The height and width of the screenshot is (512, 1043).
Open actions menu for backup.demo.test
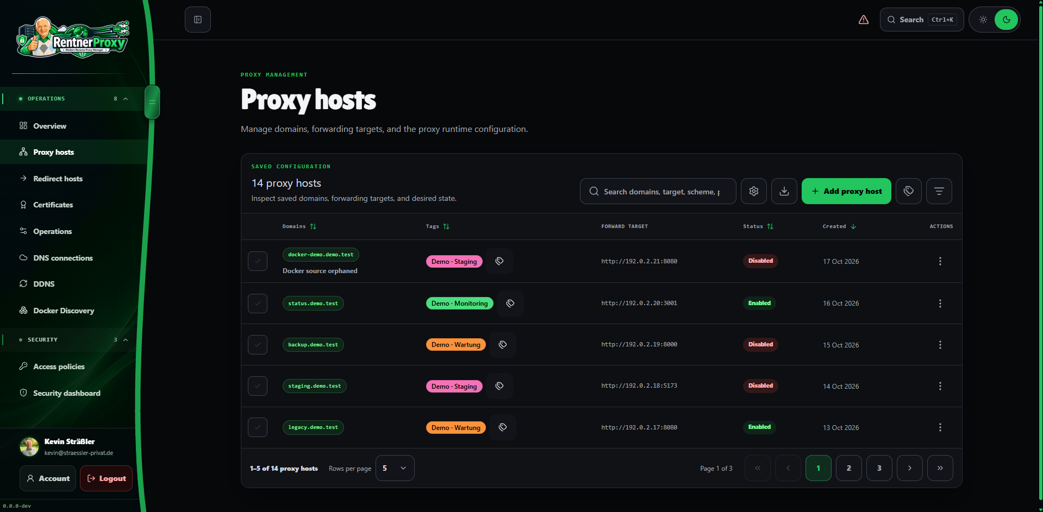click(x=940, y=345)
